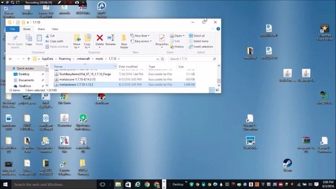336x189 pixels.
Task: Click Select all in the ribbon
Action: click(x=197, y=36)
